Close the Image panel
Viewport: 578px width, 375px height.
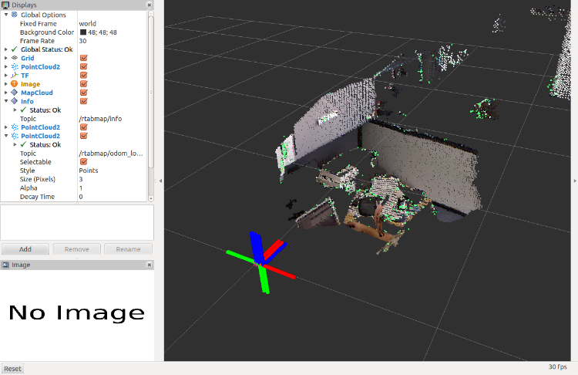coord(150,265)
